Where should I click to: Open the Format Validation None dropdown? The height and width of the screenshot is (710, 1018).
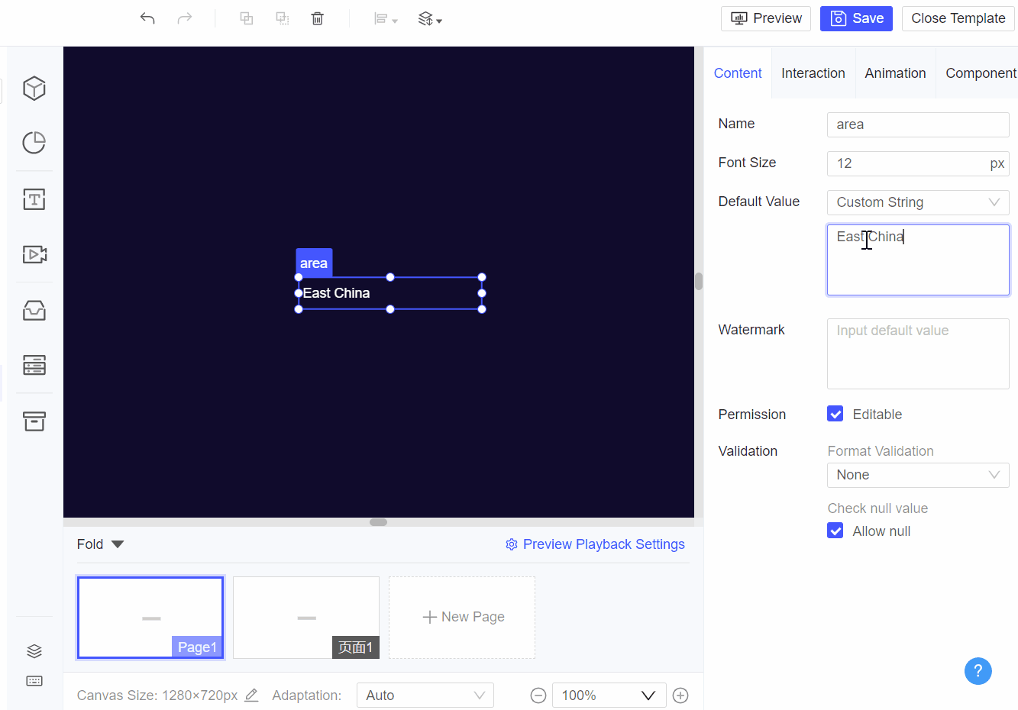click(x=918, y=475)
